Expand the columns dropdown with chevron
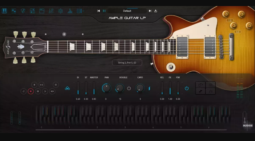255x141 pixels. [x=80, y=11]
